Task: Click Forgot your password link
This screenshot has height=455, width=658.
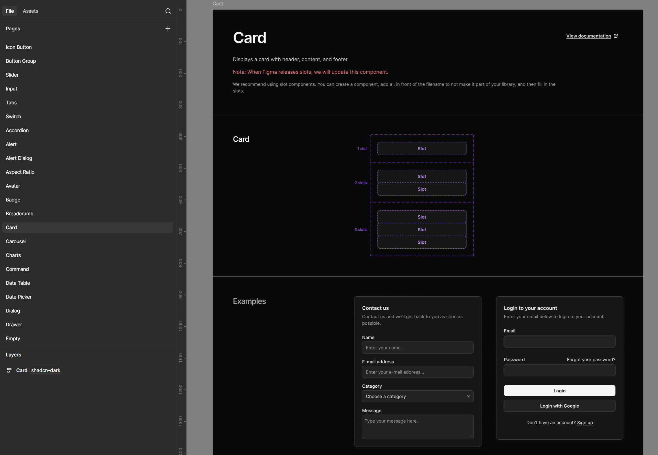Action: pos(591,359)
